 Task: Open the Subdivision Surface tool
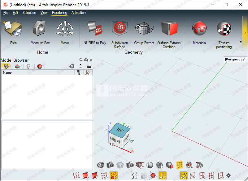click(x=120, y=34)
